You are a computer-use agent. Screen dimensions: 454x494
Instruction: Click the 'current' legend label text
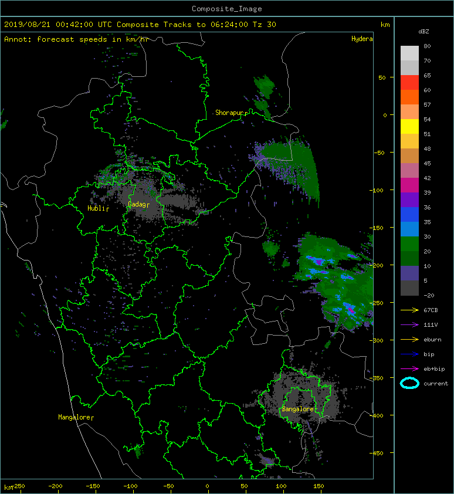[x=436, y=384]
